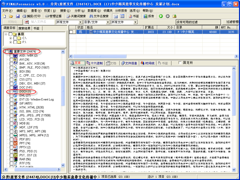Viewport: 240px width, 180px height.
Task: Click the 捕捉/打印 capture toolbar button
Action: point(31,16)
